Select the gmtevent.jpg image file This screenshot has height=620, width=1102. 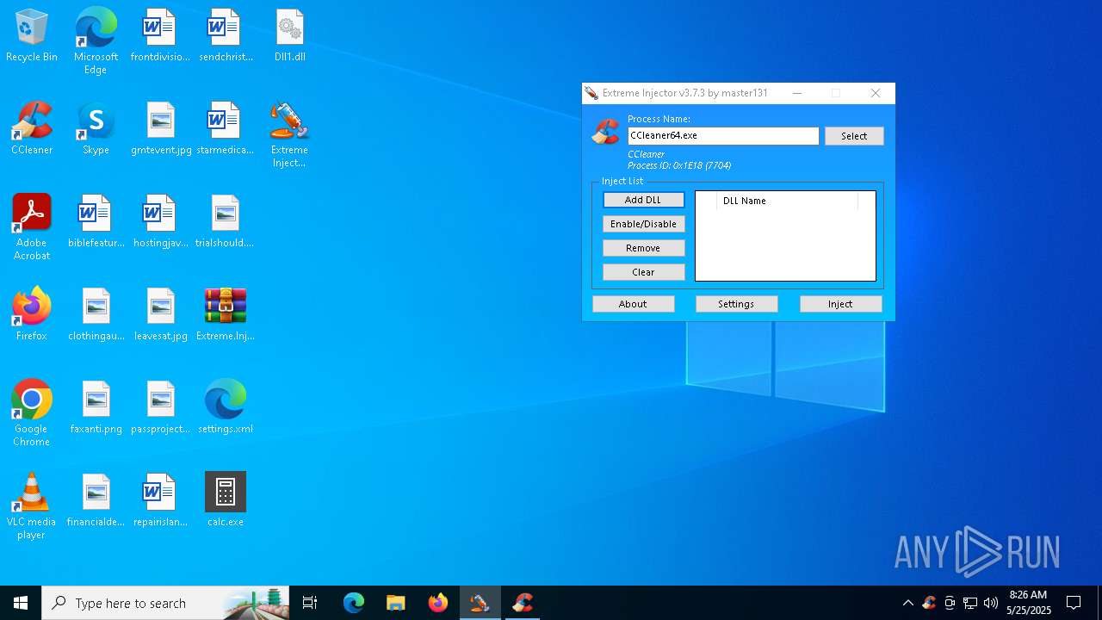click(161, 129)
